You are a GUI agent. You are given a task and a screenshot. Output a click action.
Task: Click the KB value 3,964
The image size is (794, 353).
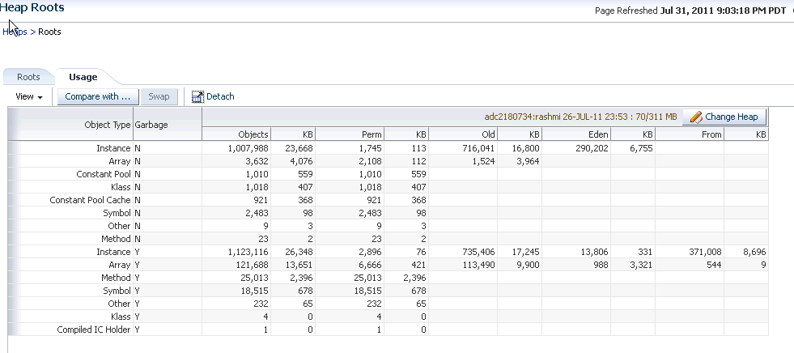528,162
